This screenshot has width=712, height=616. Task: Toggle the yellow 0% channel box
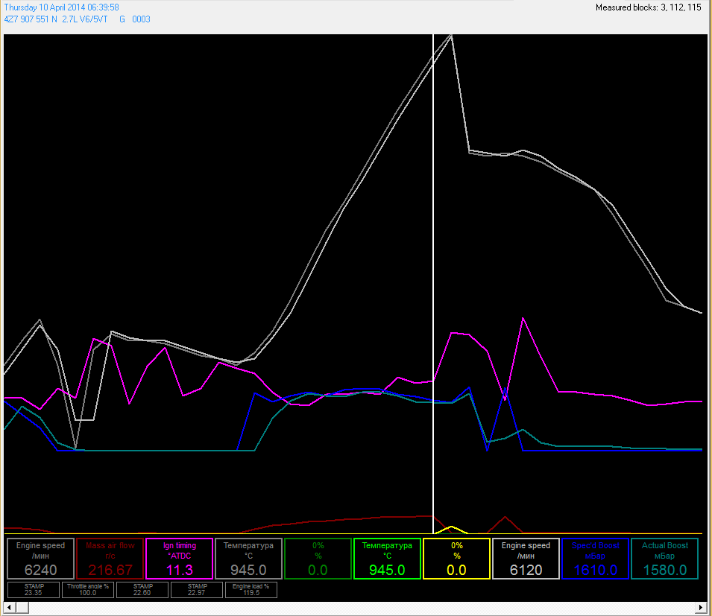pyautogui.click(x=456, y=559)
